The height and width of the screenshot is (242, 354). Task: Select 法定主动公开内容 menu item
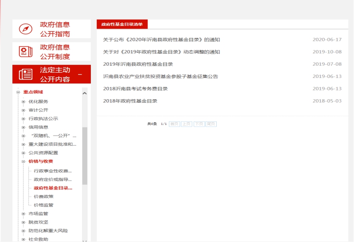click(52, 74)
